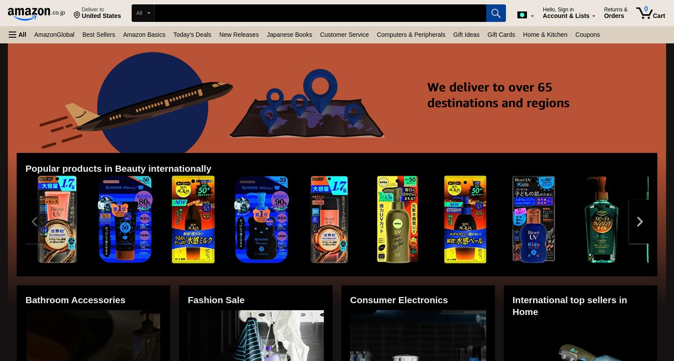Click 'Consumer Electronics' heading text
This screenshot has height=361, width=674.
(399, 300)
